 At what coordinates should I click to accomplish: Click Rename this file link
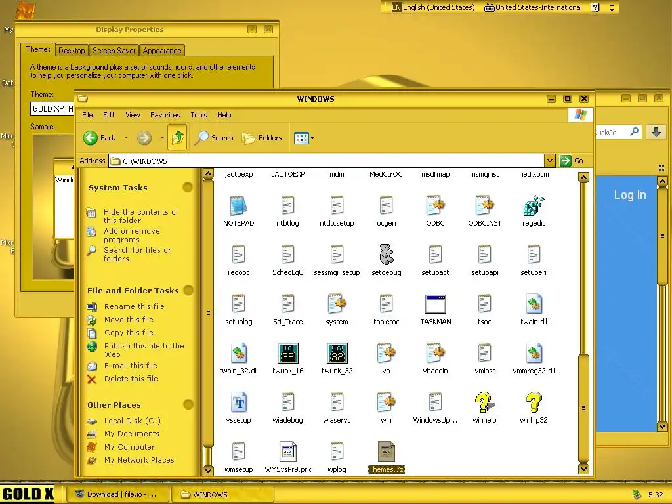[x=134, y=306]
